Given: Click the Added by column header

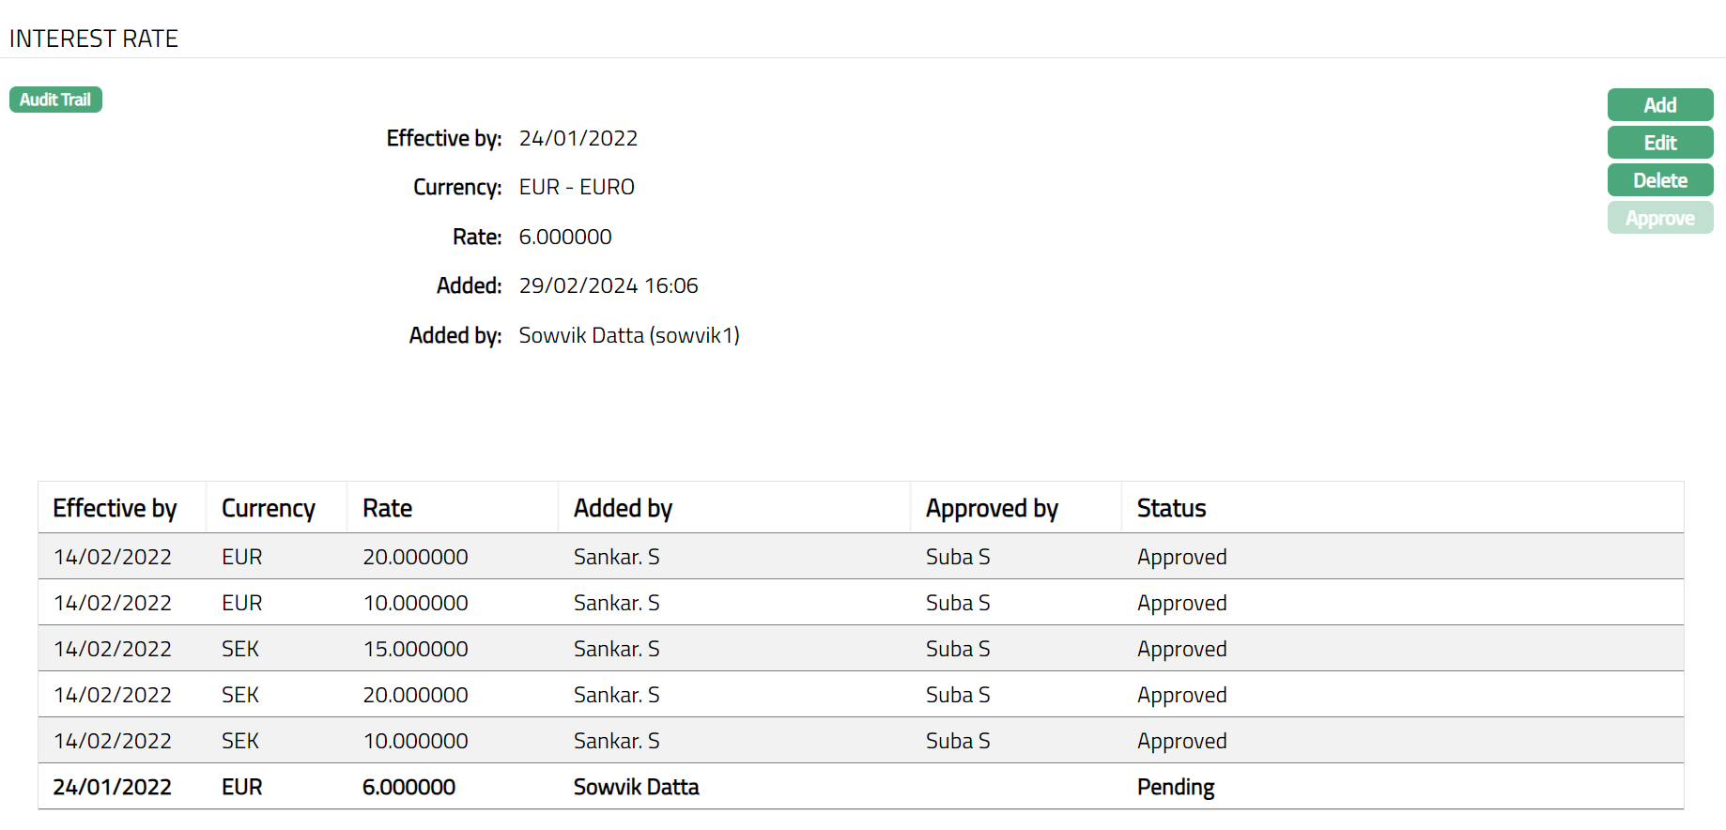Looking at the screenshot, I should pyautogui.click(x=623, y=508).
